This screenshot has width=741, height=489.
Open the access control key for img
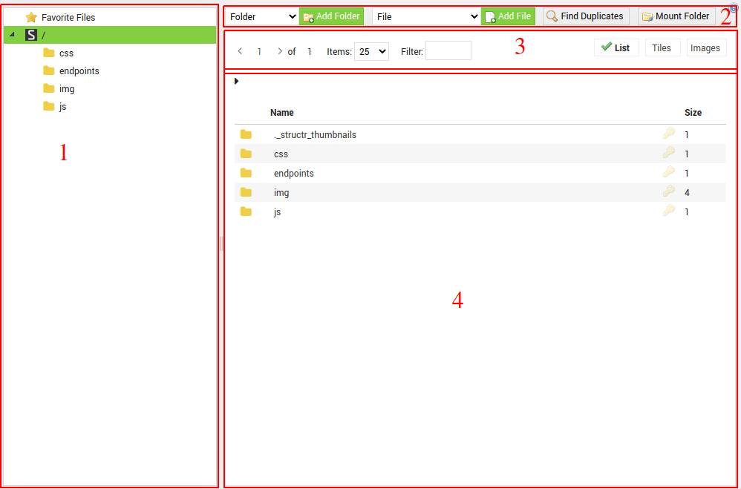(x=667, y=192)
